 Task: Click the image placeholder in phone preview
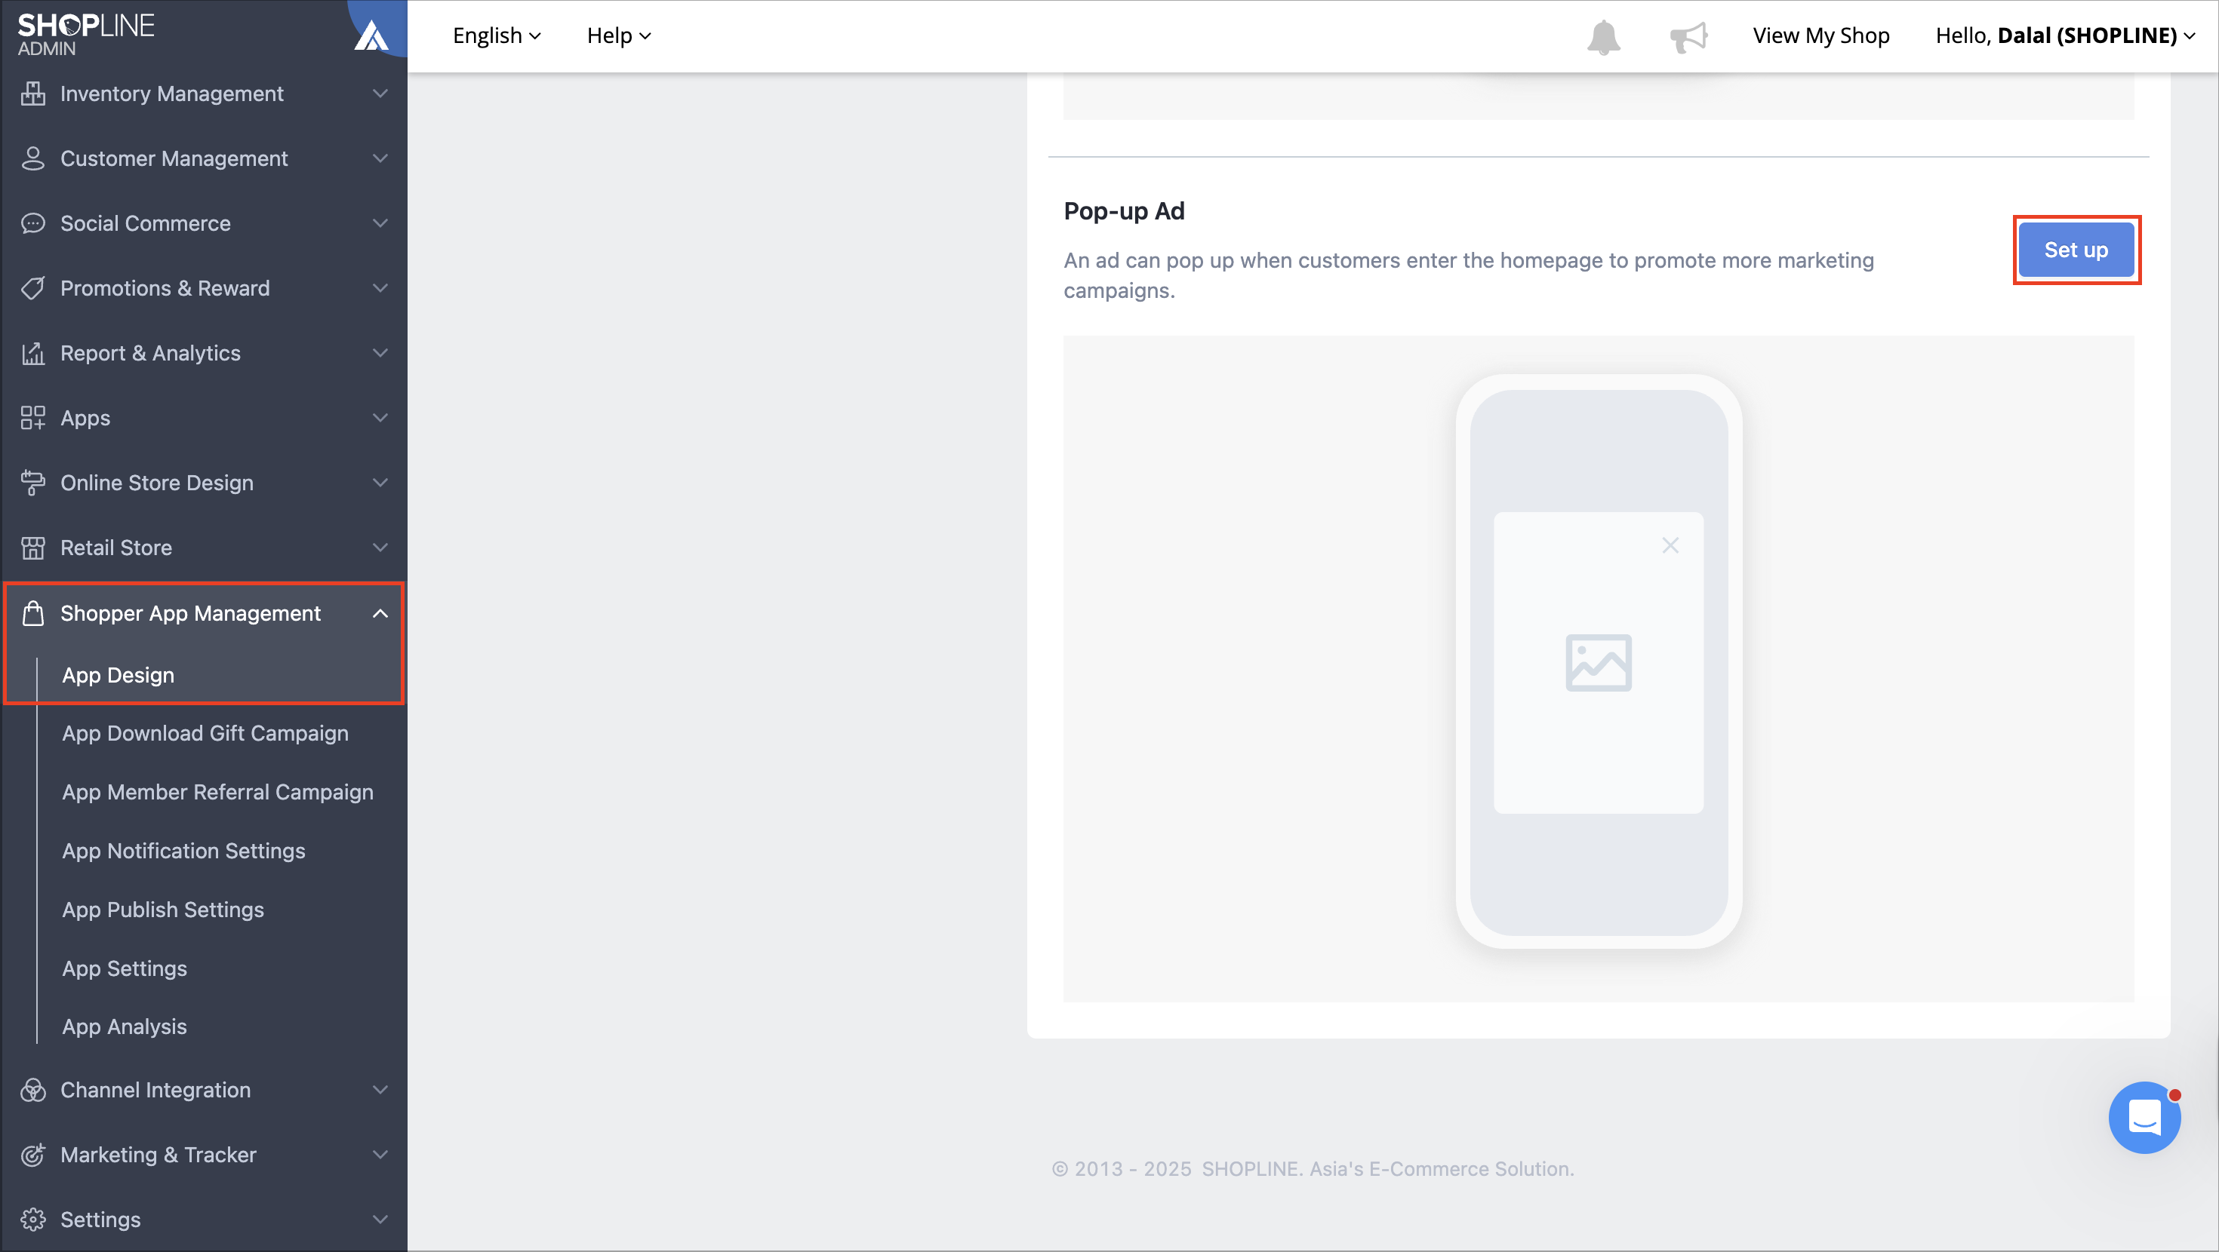tap(1598, 662)
